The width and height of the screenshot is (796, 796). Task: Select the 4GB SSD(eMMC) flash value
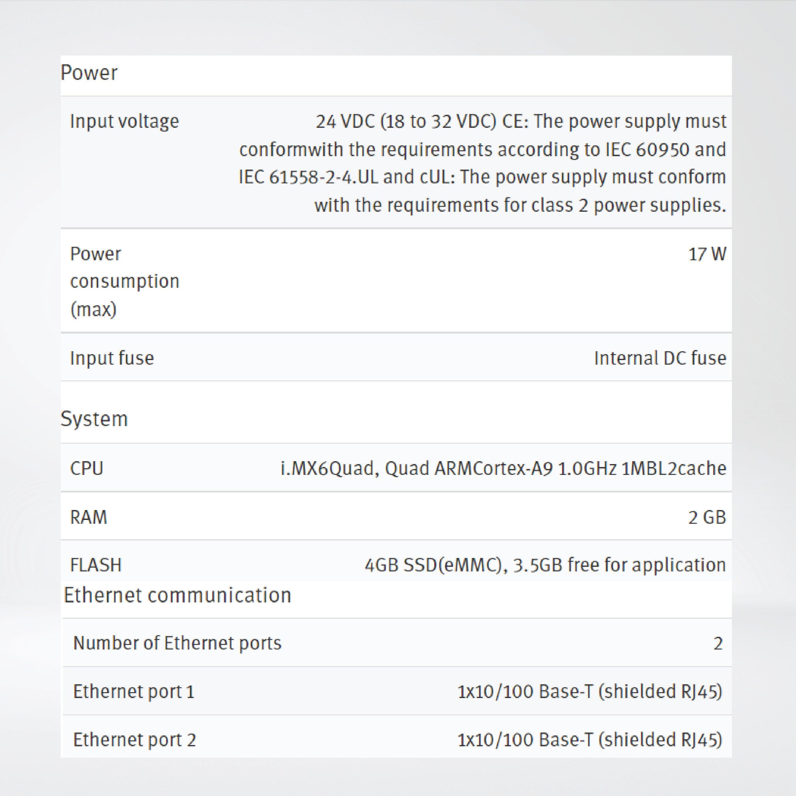545,565
